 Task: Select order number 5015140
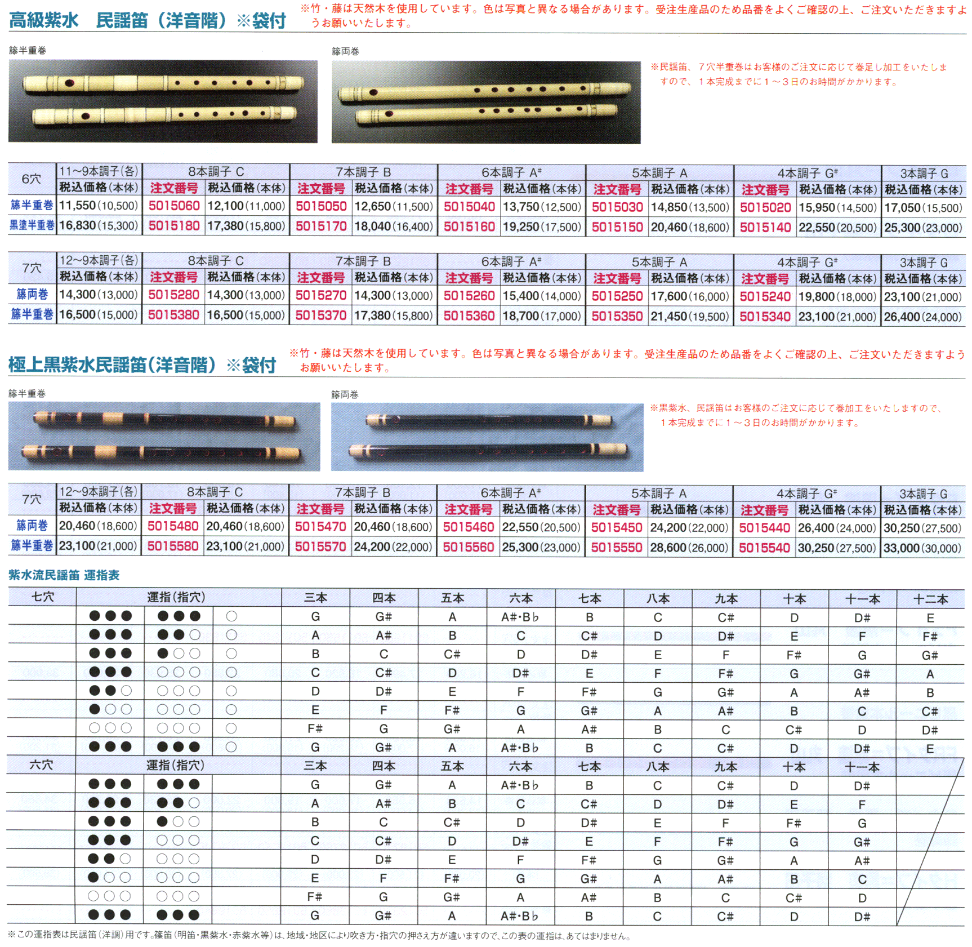tap(765, 228)
